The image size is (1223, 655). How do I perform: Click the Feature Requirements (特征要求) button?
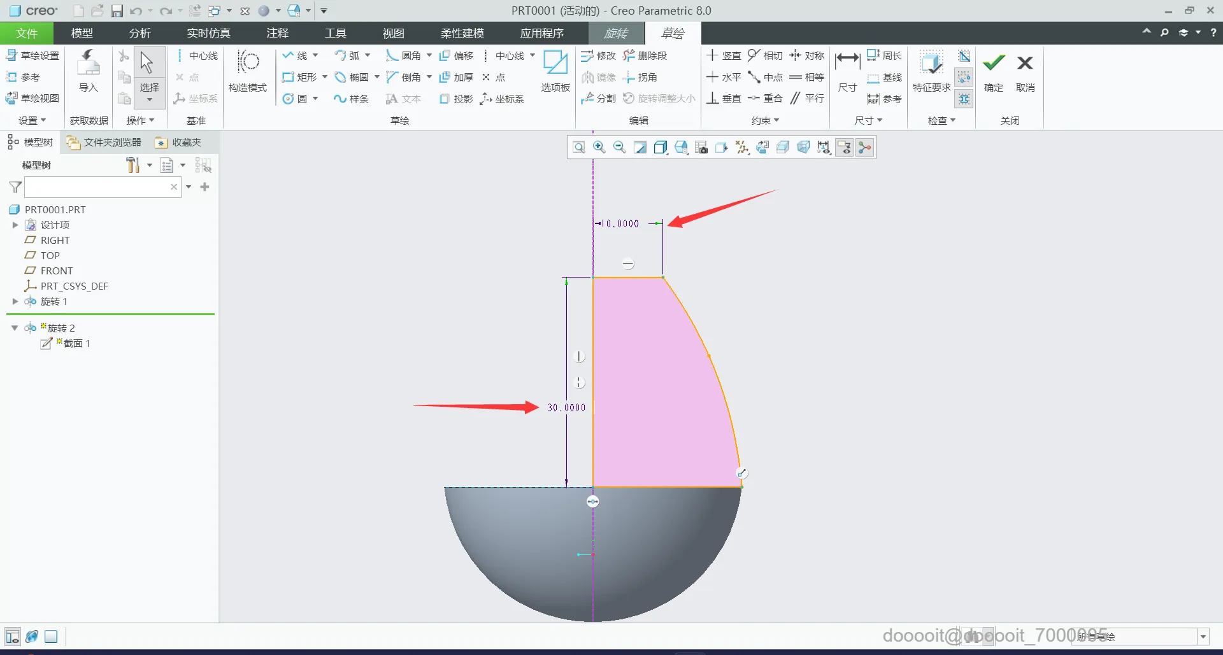pyautogui.click(x=931, y=71)
